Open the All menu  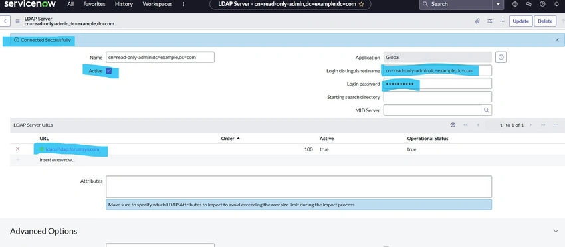[70, 5]
